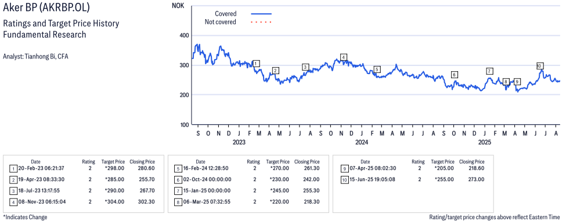Select chart marker 10 at the June 2025 peak
The image size is (566, 221).
click(539, 66)
